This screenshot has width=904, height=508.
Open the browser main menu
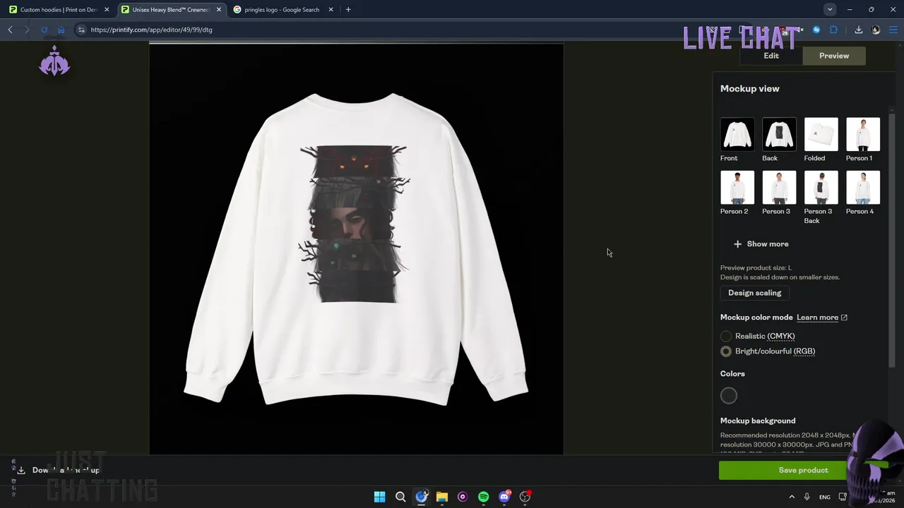[893, 30]
